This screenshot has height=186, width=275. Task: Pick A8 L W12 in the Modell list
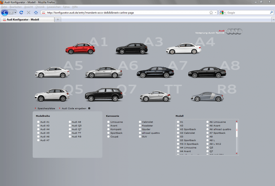(x=208, y=144)
